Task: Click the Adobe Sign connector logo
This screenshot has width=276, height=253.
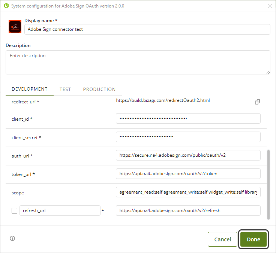Action: pyautogui.click(x=15, y=27)
